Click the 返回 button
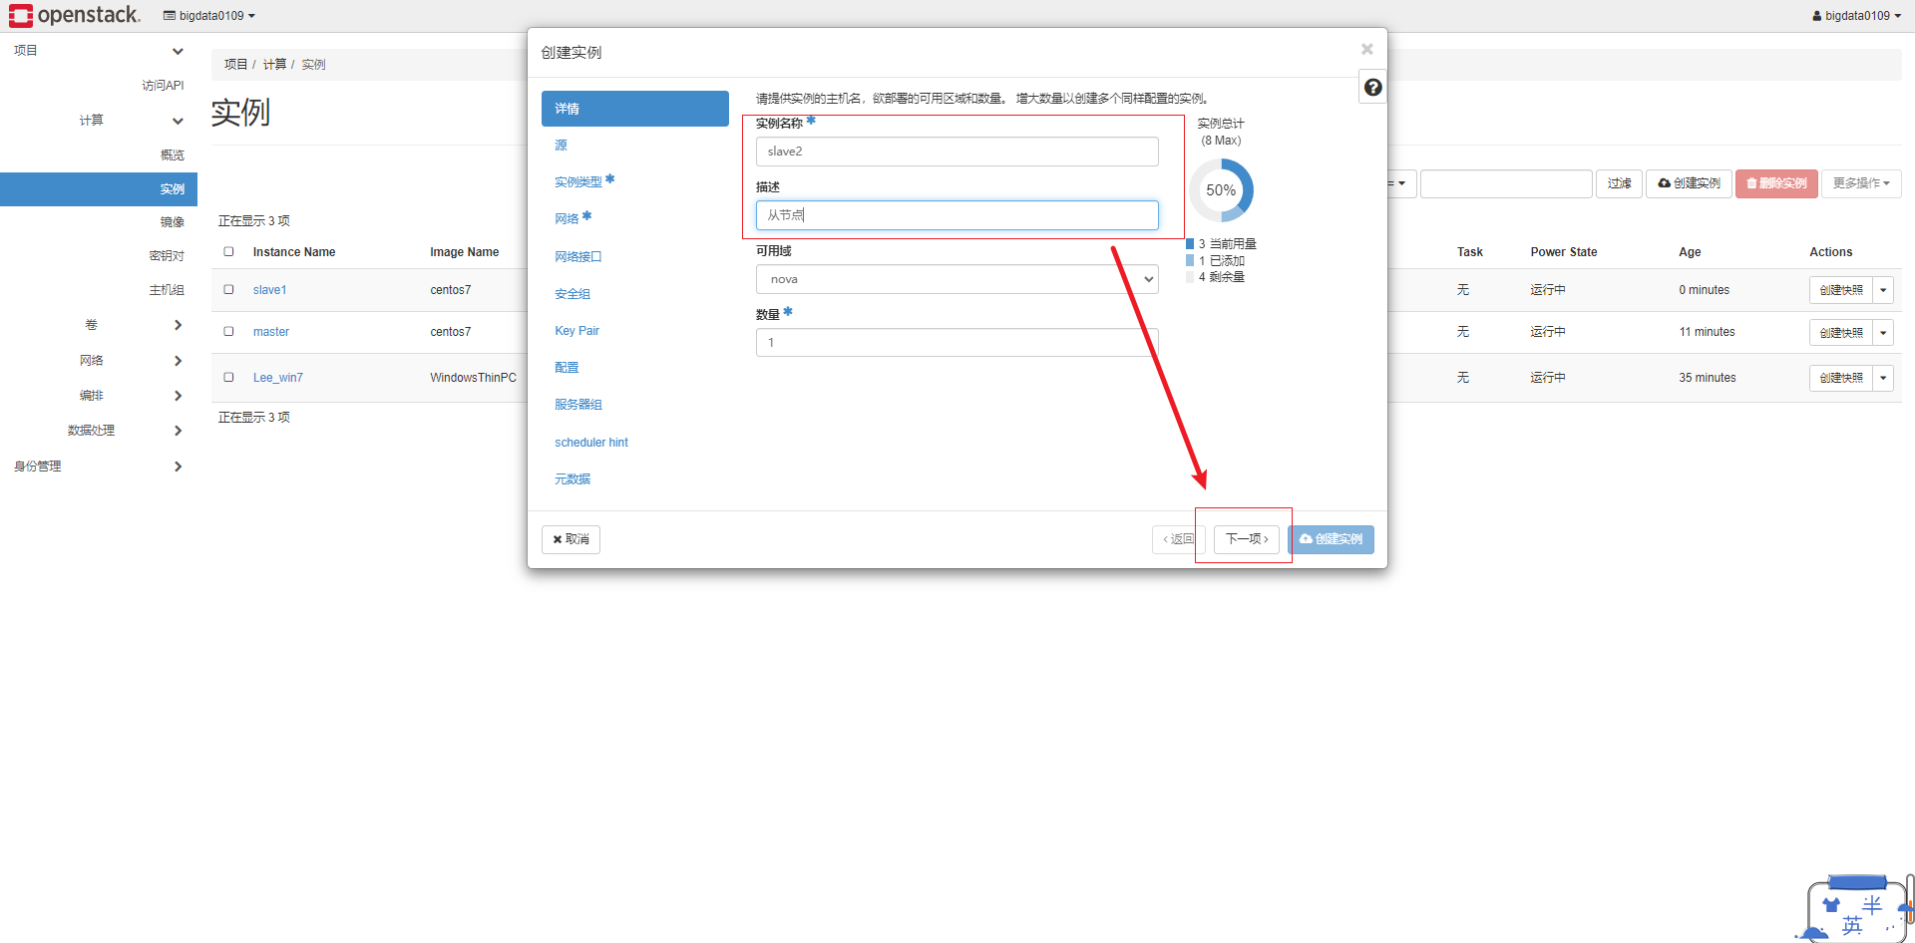The image size is (1915, 943). 1178,539
